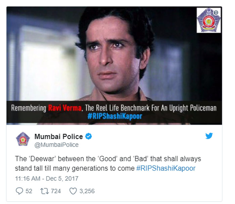235x204 pixels.
Task: Like the tweet with the heart icon
Action: click(x=73, y=191)
